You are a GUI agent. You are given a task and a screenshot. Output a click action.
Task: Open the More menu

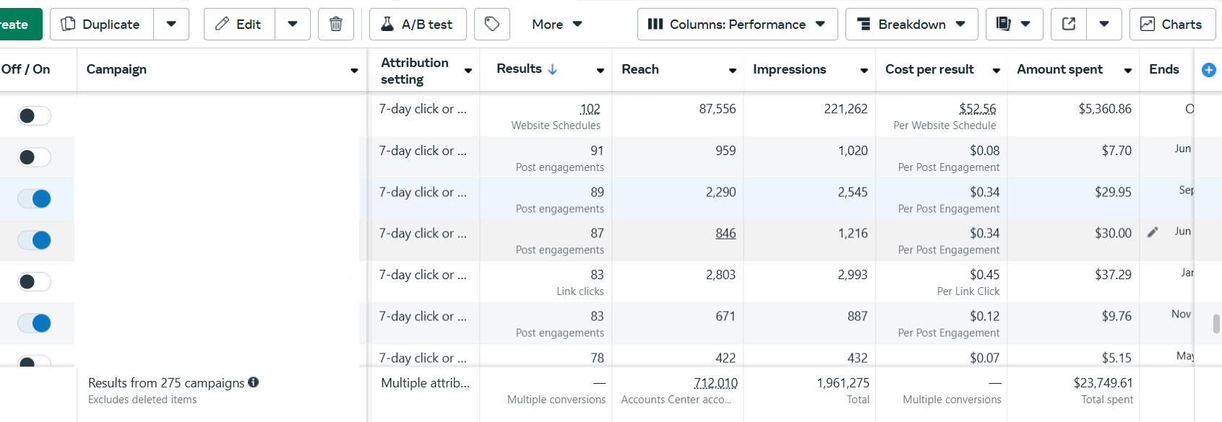coord(556,25)
